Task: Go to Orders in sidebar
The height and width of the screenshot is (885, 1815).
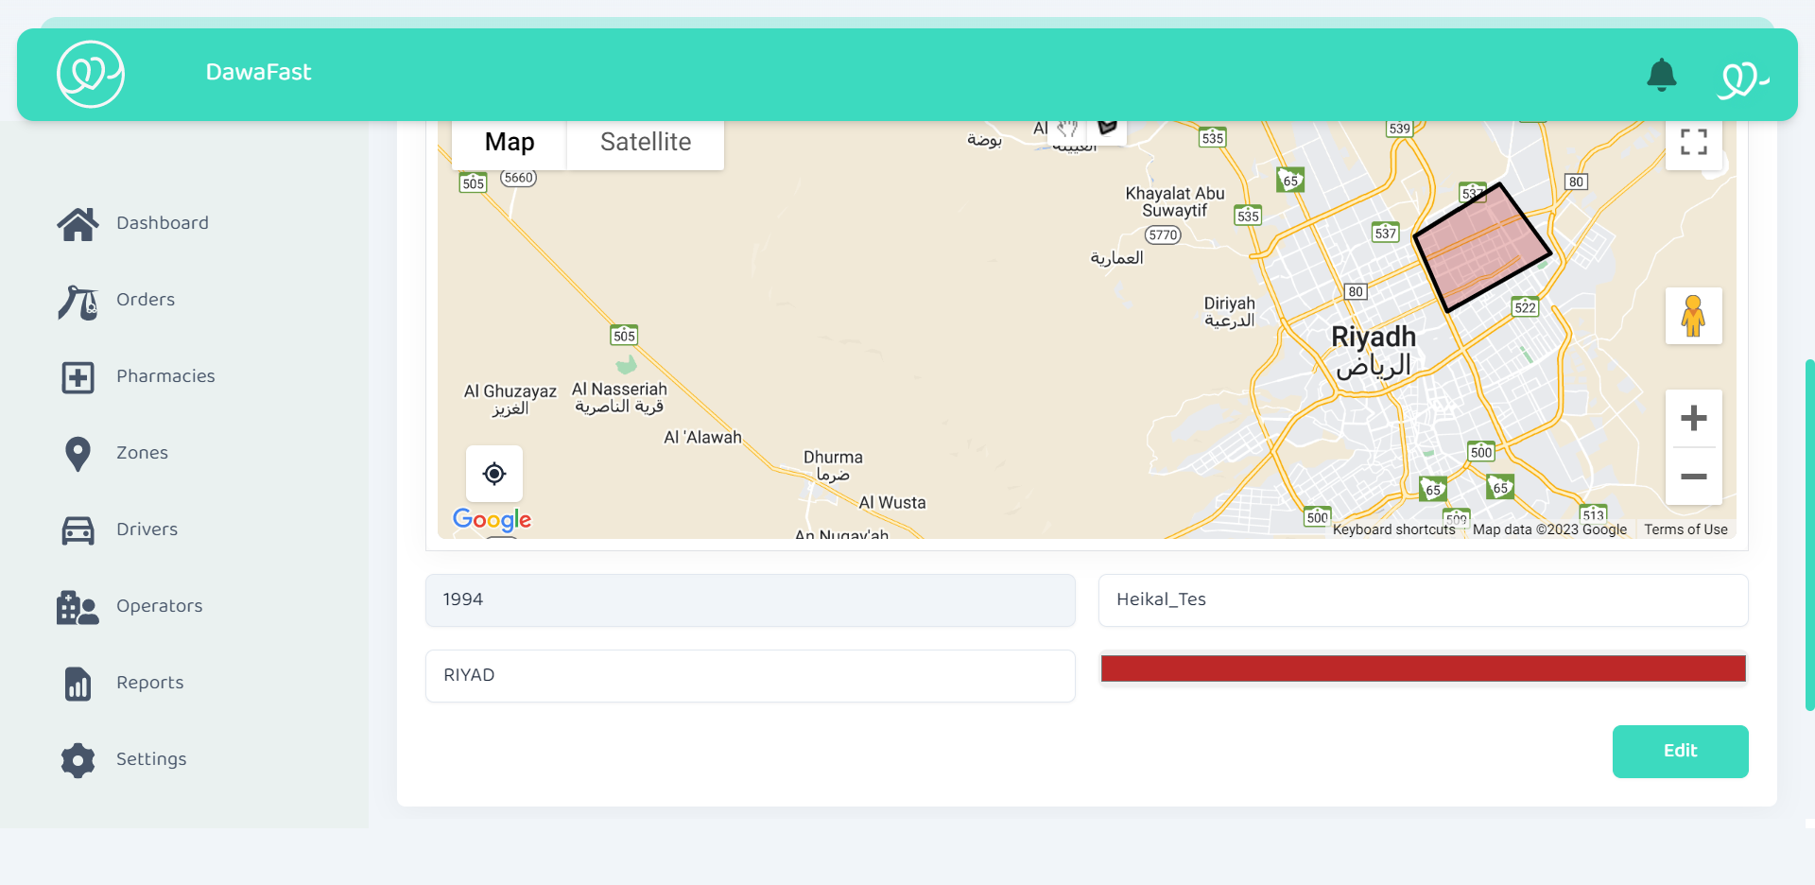Action: [145, 300]
